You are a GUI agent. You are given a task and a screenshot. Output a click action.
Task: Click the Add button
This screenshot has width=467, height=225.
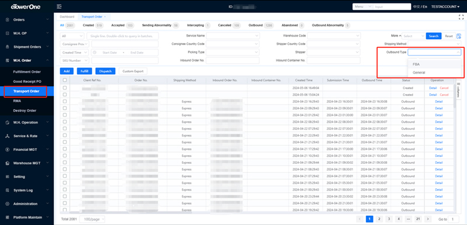[67, 71]
